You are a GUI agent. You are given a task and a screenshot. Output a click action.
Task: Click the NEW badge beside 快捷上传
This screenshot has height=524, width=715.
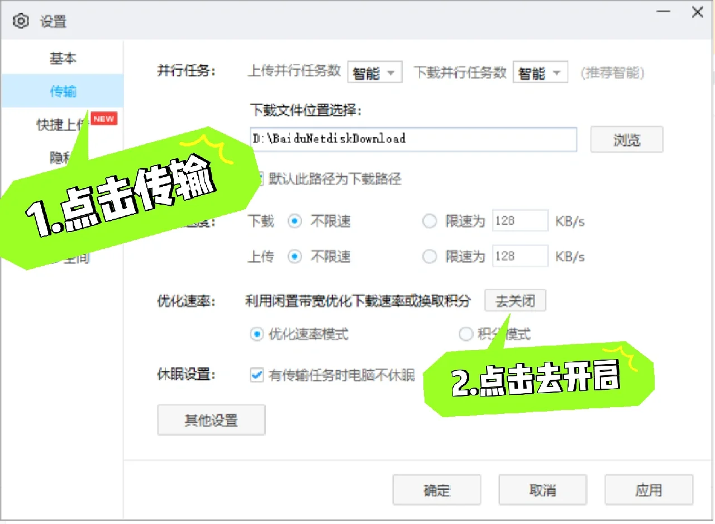pyautogui.click(x=104, y=118)
